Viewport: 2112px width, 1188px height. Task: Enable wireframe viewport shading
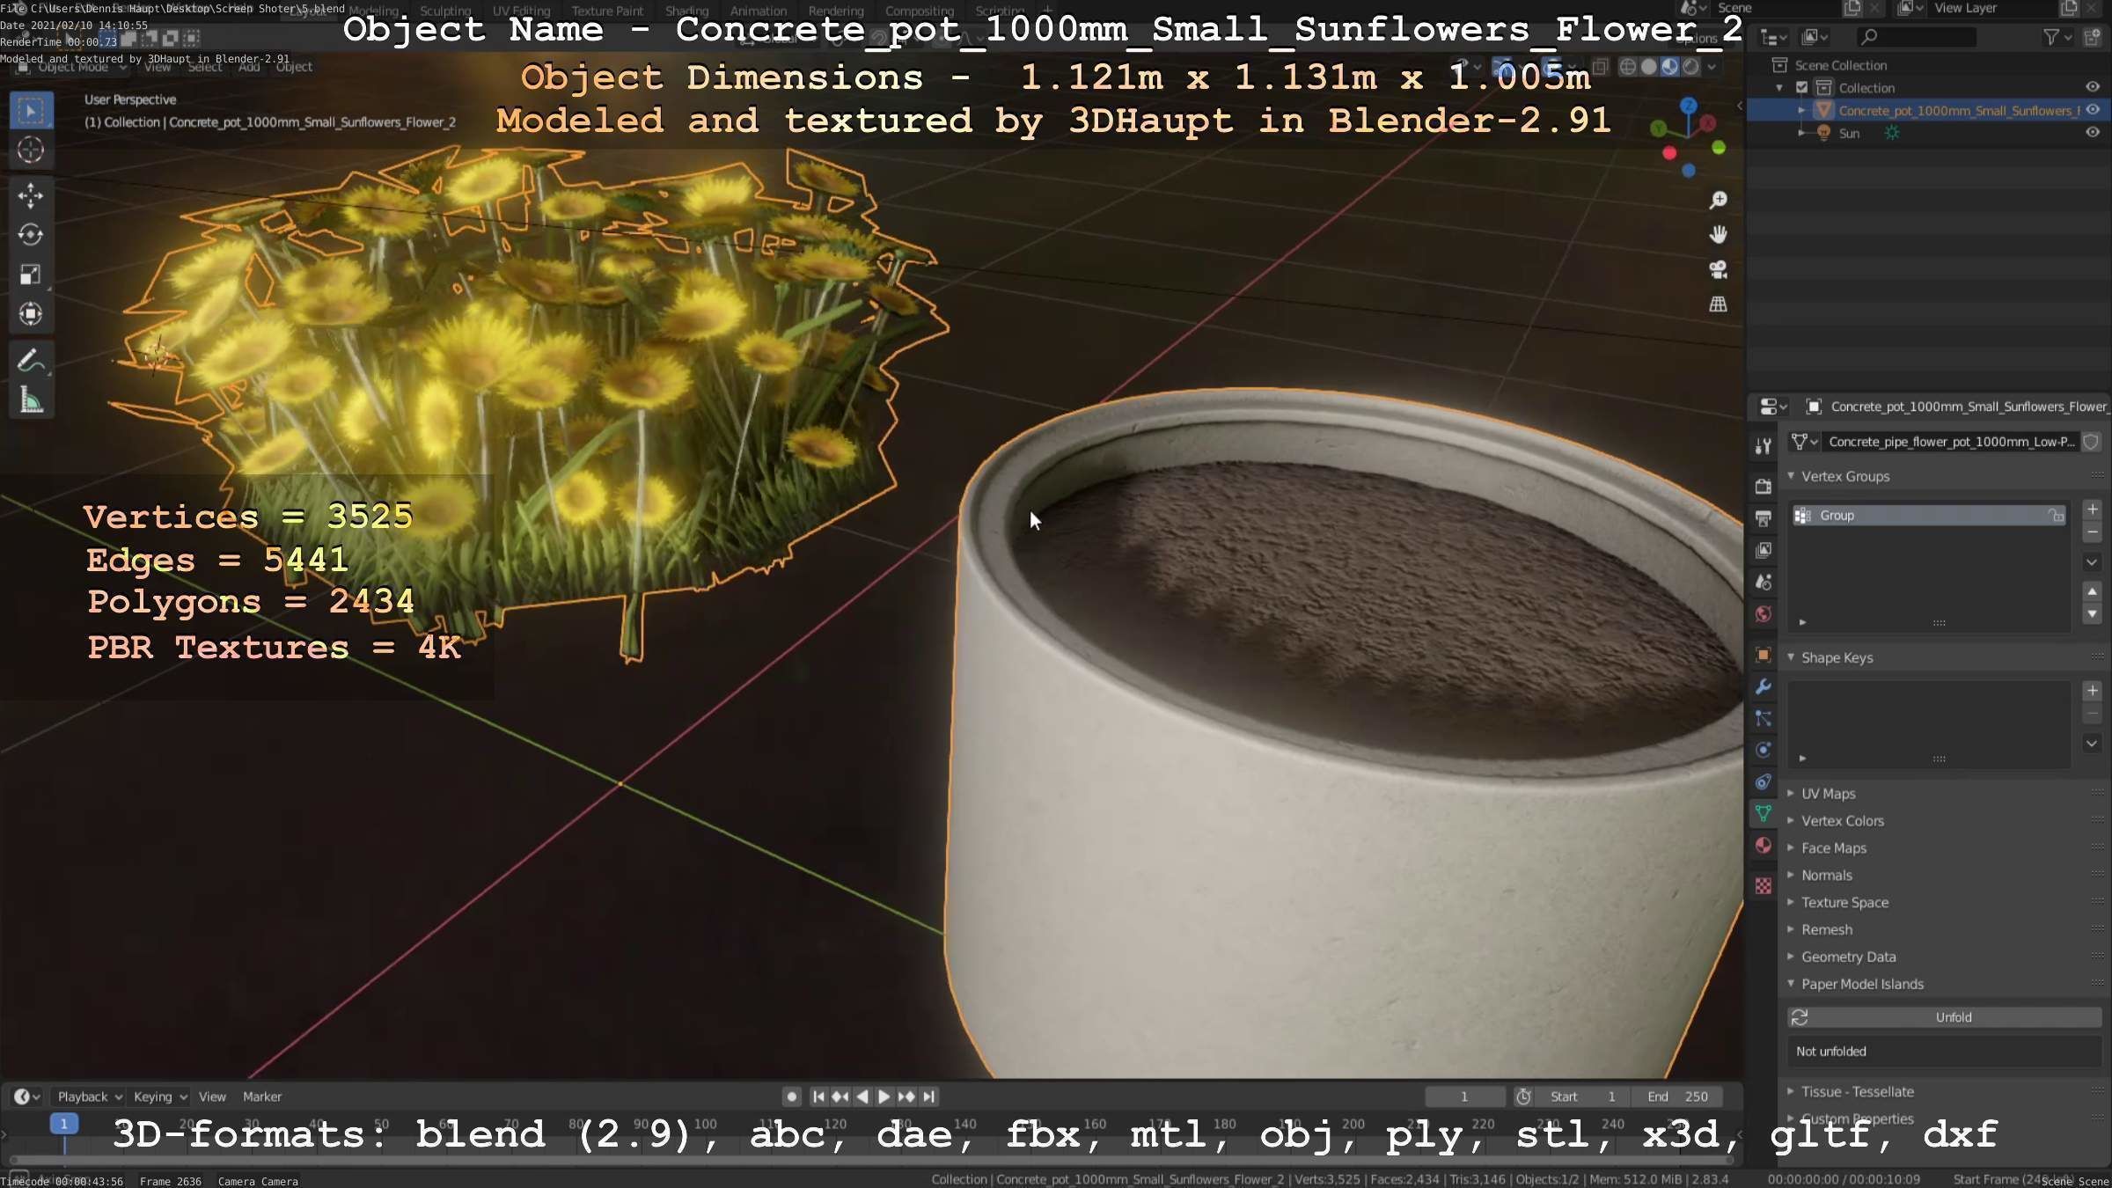pyautogui.click(x=1628, y=67)
